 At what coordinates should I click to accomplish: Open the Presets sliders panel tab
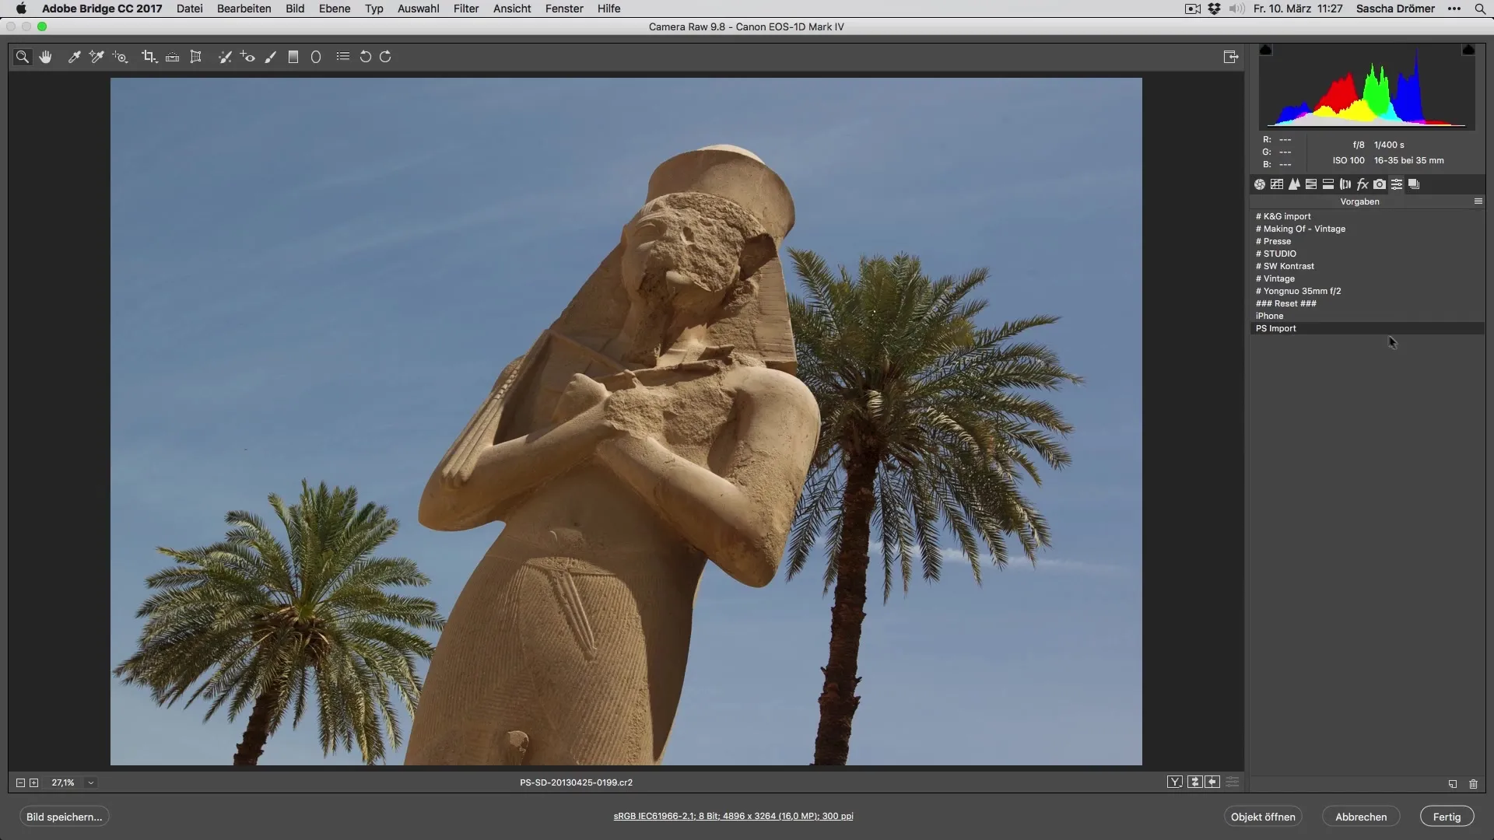coord(1397,184)
